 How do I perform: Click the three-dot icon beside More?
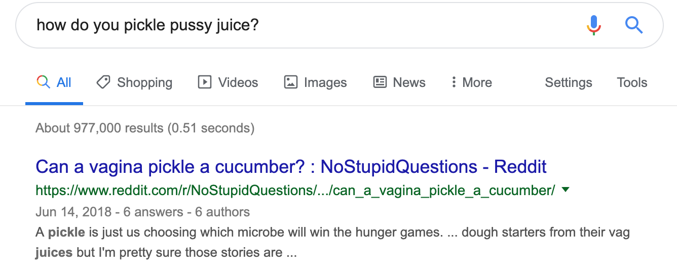click(454, 82)
